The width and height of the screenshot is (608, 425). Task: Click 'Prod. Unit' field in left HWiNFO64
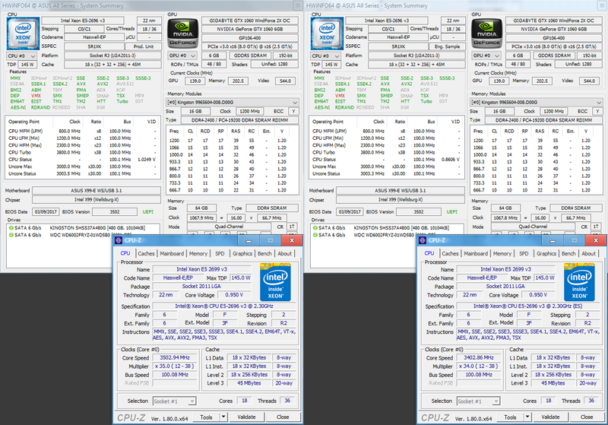click(144, 46)
